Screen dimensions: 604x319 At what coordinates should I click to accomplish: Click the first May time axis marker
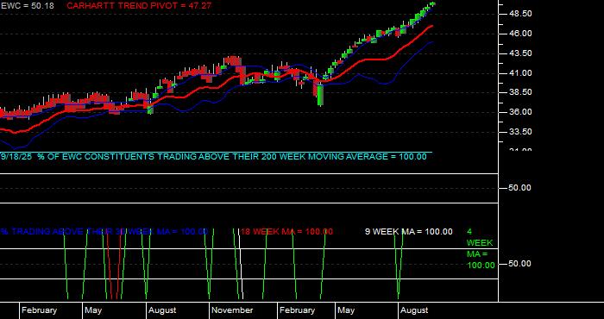pos(93,310)
